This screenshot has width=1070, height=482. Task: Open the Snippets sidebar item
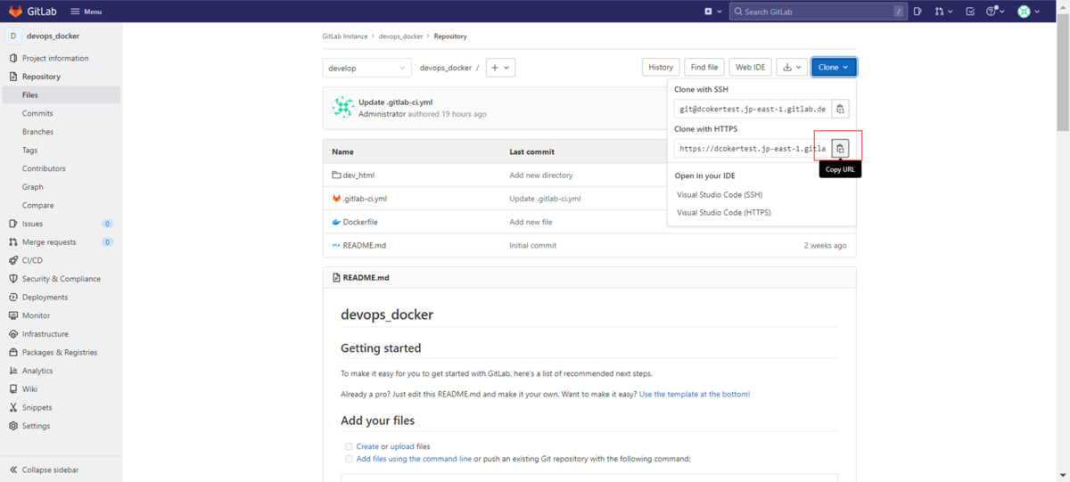37,407
